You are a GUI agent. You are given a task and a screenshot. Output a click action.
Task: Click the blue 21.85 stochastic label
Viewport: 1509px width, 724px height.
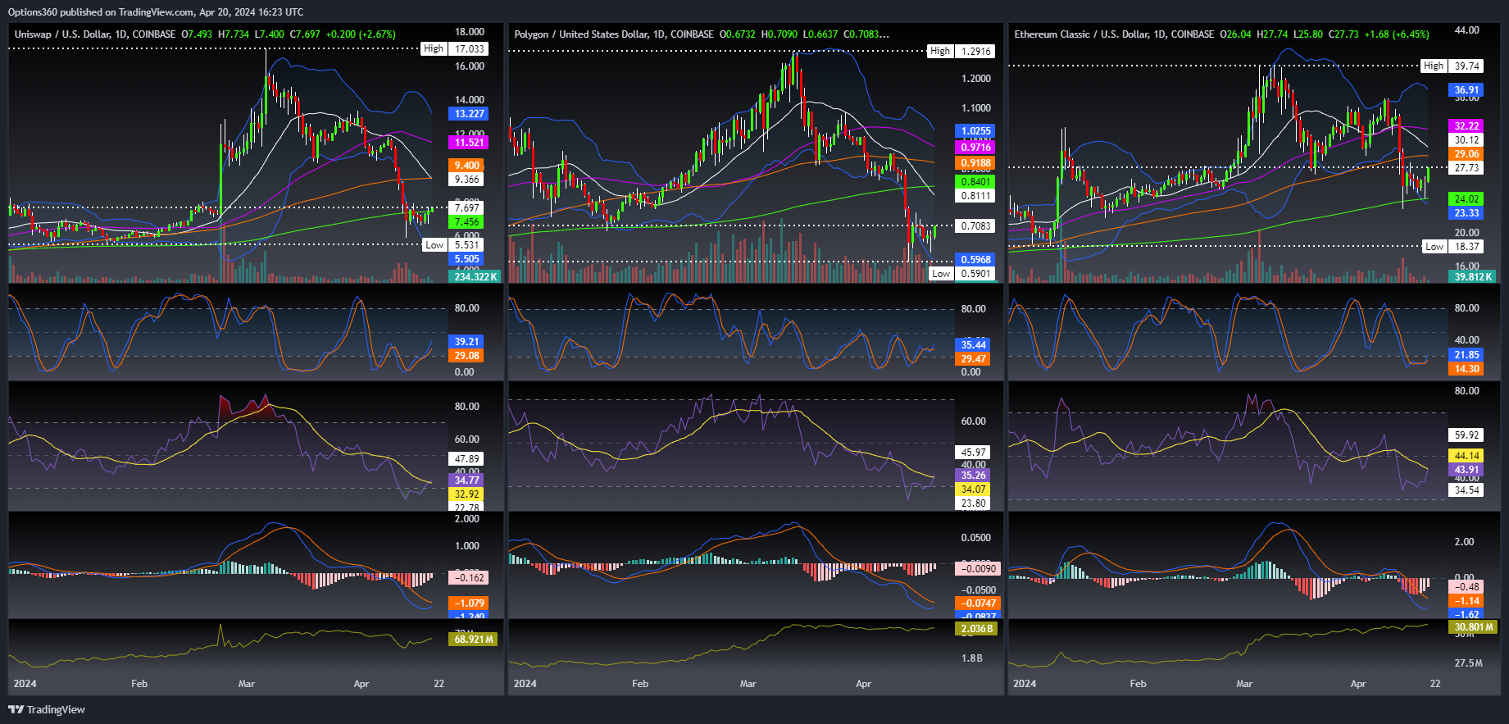point(1466,355)
